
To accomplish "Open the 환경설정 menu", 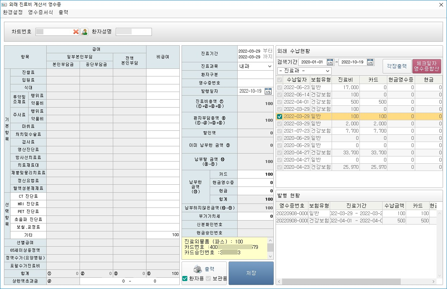I will click(13, 12).
